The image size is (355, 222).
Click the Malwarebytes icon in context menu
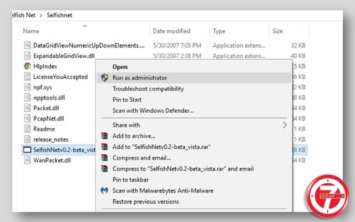pyautogui.click(x=104, y=190)
